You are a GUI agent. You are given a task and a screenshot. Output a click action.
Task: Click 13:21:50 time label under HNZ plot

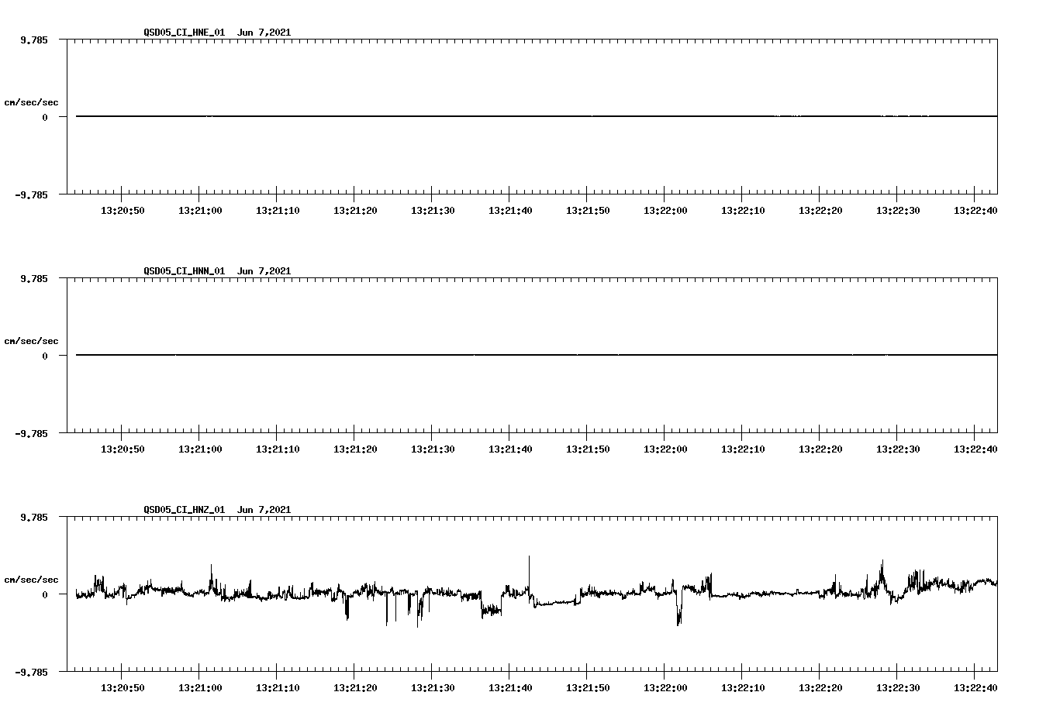point(588,688)
